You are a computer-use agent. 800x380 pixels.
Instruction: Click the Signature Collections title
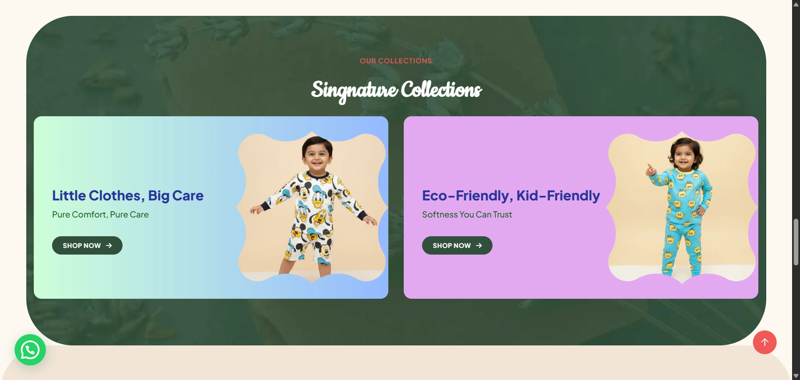click(396, 90)
